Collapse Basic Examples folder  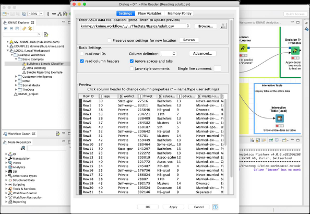point(16,59)
